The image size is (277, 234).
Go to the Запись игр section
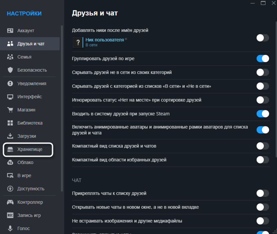pos(30,215)
